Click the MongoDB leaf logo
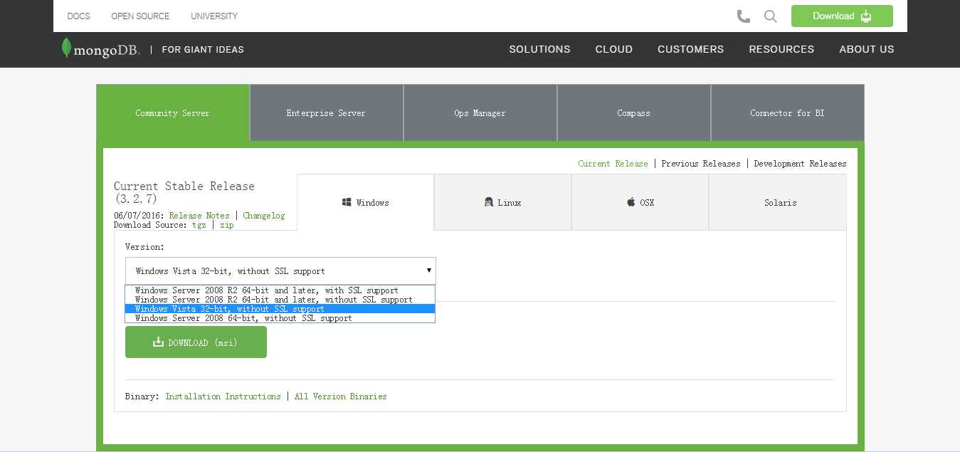Image resolution: width=960 pixels, height=452 pixels. pos(66,48)
